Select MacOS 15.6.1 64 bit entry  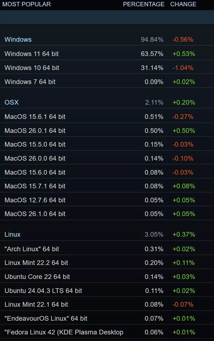tap(35, 117)
